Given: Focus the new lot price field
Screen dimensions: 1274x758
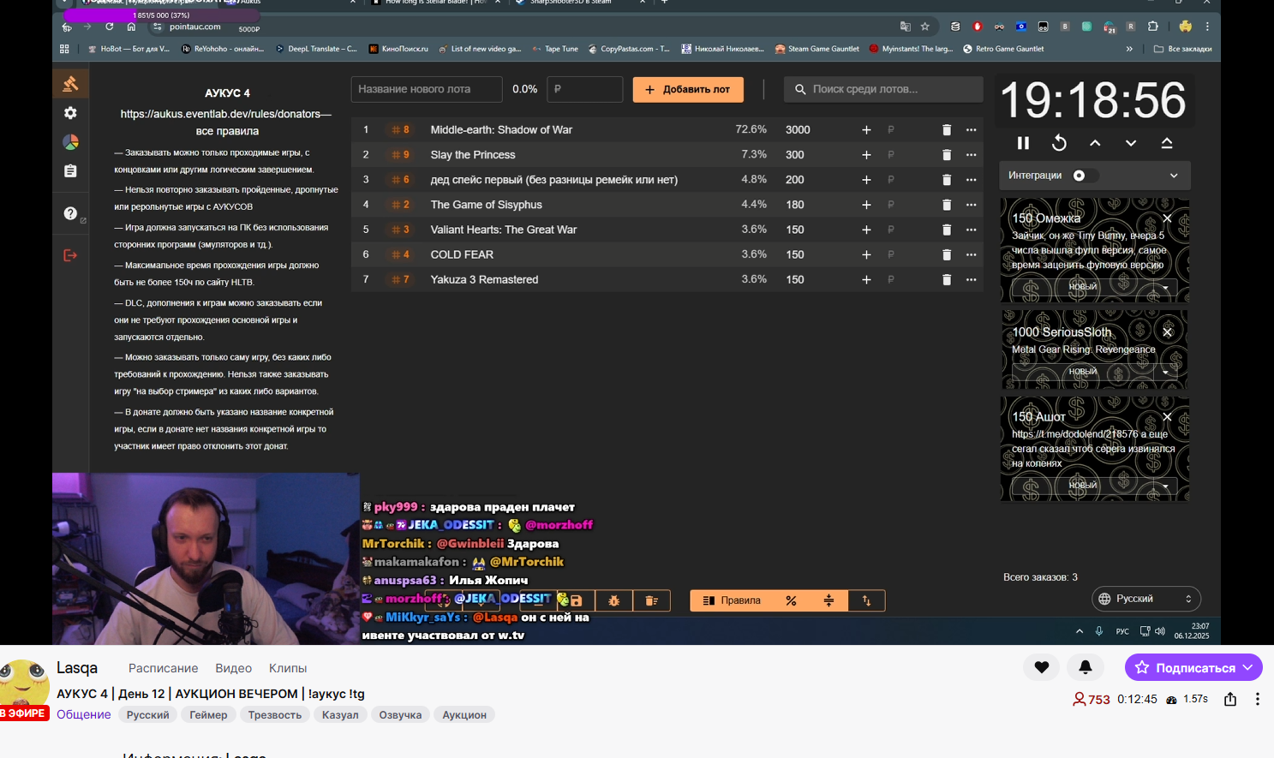Looking at the screenshot, I should (584, 89).
